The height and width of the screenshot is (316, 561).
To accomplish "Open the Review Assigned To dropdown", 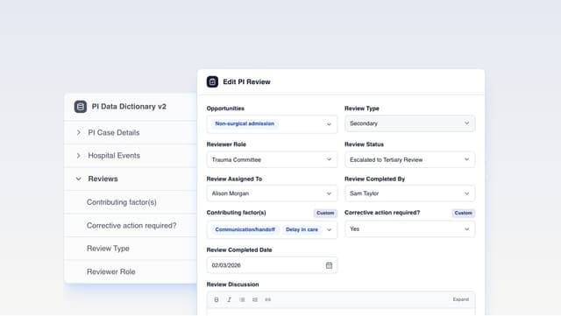I will [x=272, y=193].
